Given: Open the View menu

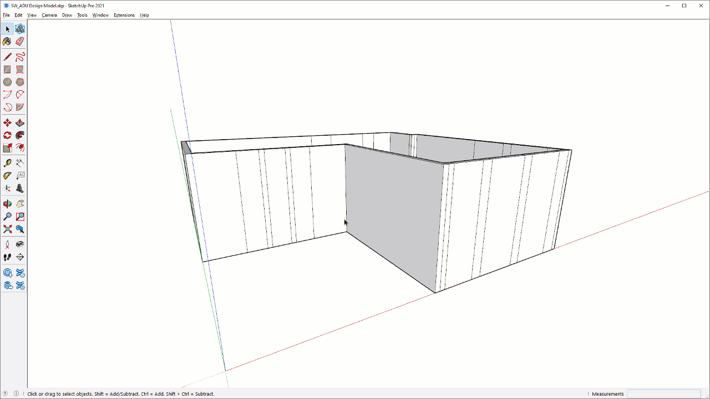Looking at the screenshot, I should pyautogui.click(x=32, y=15).
